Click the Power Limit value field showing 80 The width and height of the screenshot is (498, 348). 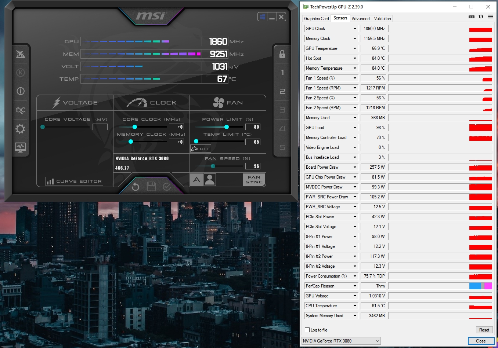tap(253, 127)
